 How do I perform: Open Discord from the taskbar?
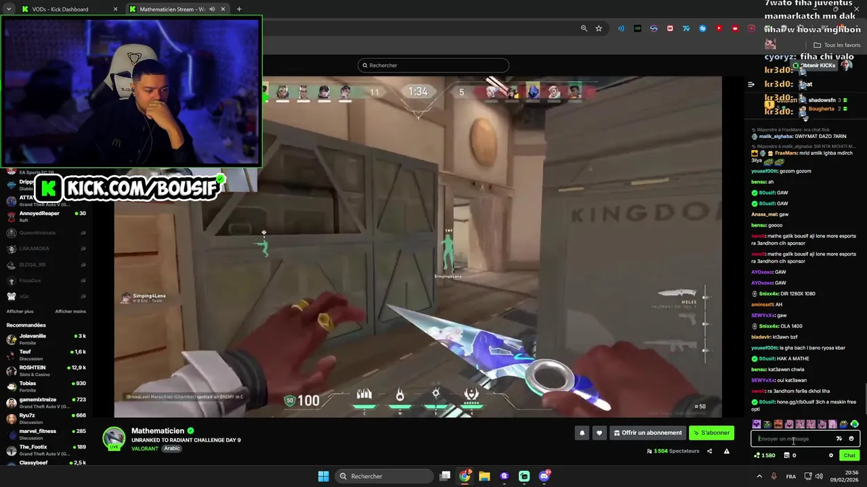pyautogui.click(x=545, y=476)
